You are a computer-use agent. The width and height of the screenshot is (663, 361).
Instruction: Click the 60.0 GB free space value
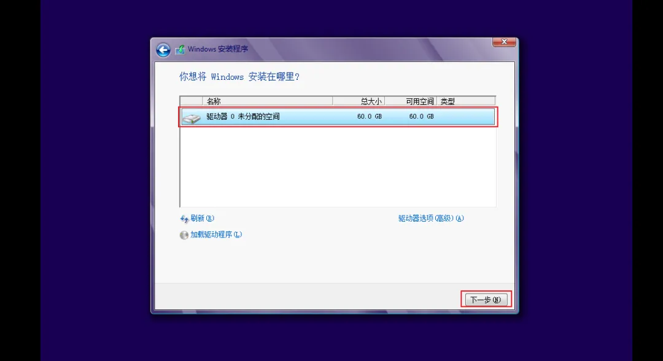[x=421, y=116]
